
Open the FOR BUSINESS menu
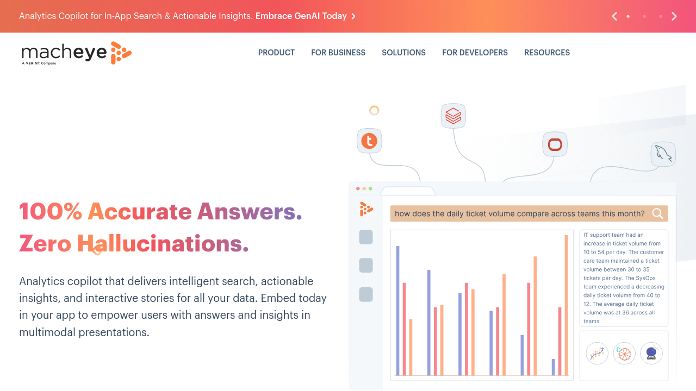click(338, 53)
